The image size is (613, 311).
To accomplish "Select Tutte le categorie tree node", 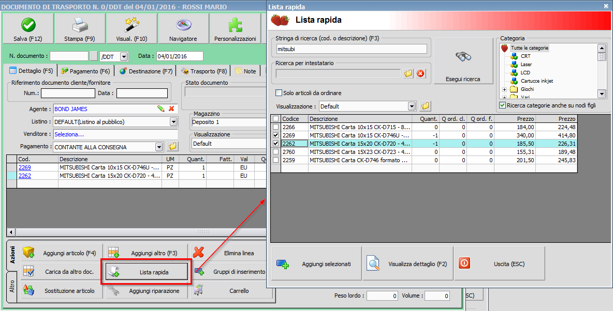I will click(529, 48).
